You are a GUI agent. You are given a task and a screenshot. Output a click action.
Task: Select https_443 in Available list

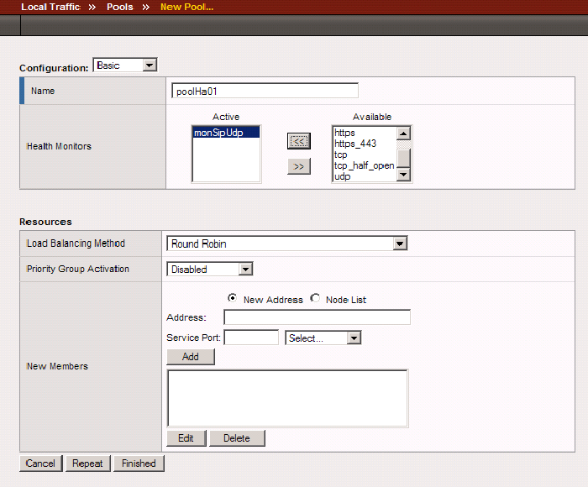tap(355, 144)
